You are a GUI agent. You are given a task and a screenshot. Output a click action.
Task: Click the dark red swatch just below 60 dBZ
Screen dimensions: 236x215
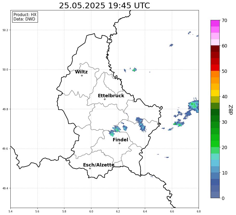pyautogui.click(x=215, y=49)
